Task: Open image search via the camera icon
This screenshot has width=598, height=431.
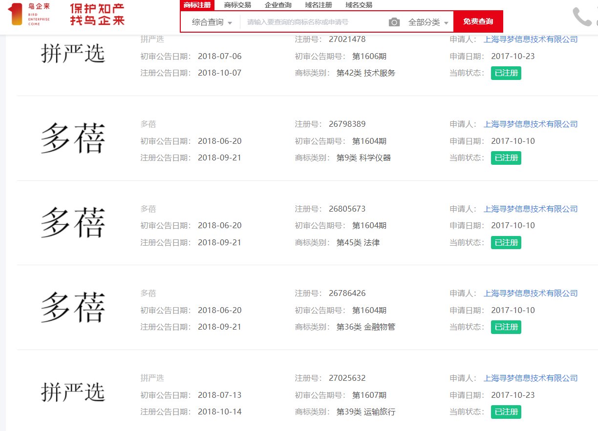Action: [394, 21]
